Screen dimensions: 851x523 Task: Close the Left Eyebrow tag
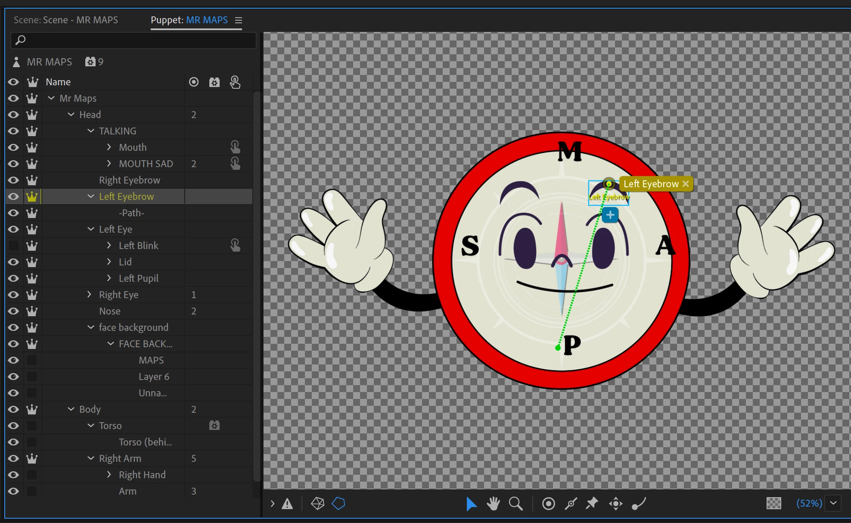[x=686, y=184]
